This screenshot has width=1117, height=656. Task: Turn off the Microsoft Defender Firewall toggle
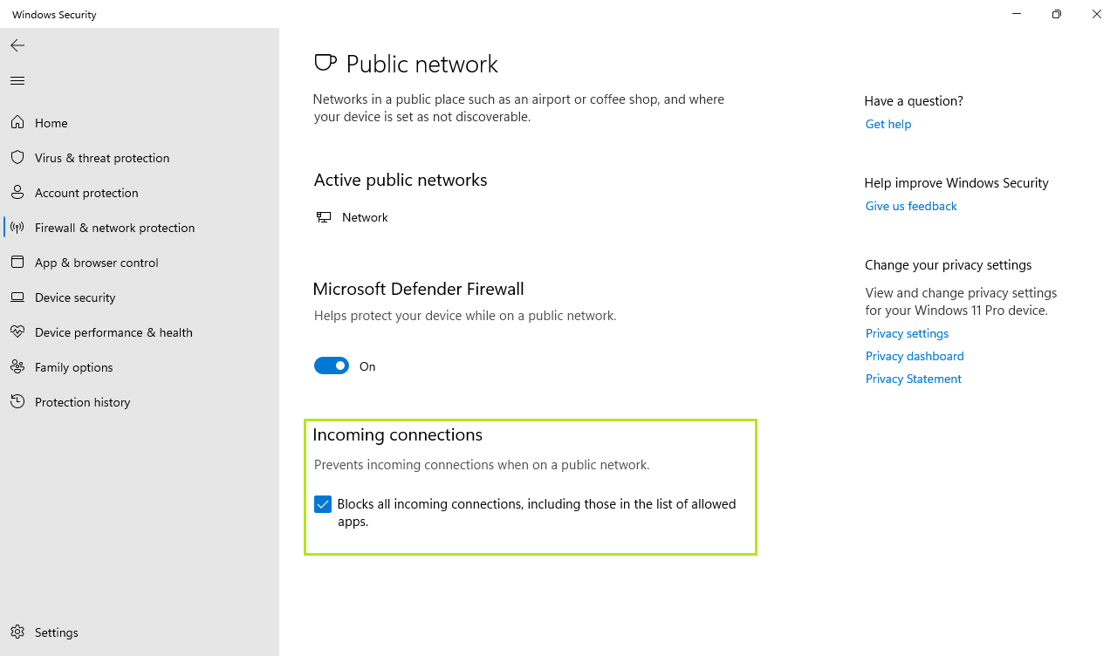pos(332,366)
